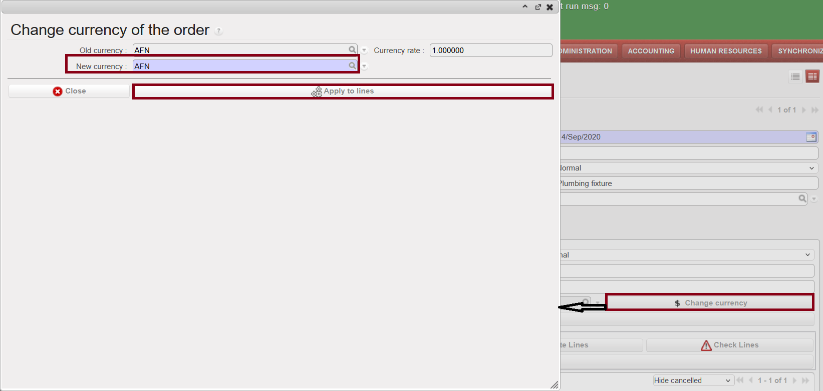The height and width of the screenshot is (391, 823).
Task: Switch to form view icon
Action: click(812, 76)
